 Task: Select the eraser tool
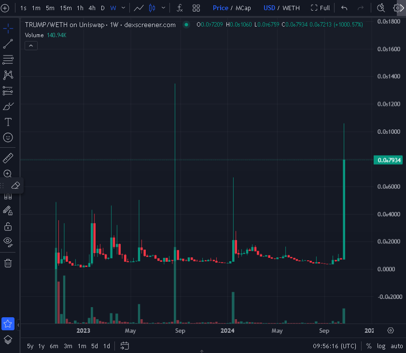click(15, 185)
